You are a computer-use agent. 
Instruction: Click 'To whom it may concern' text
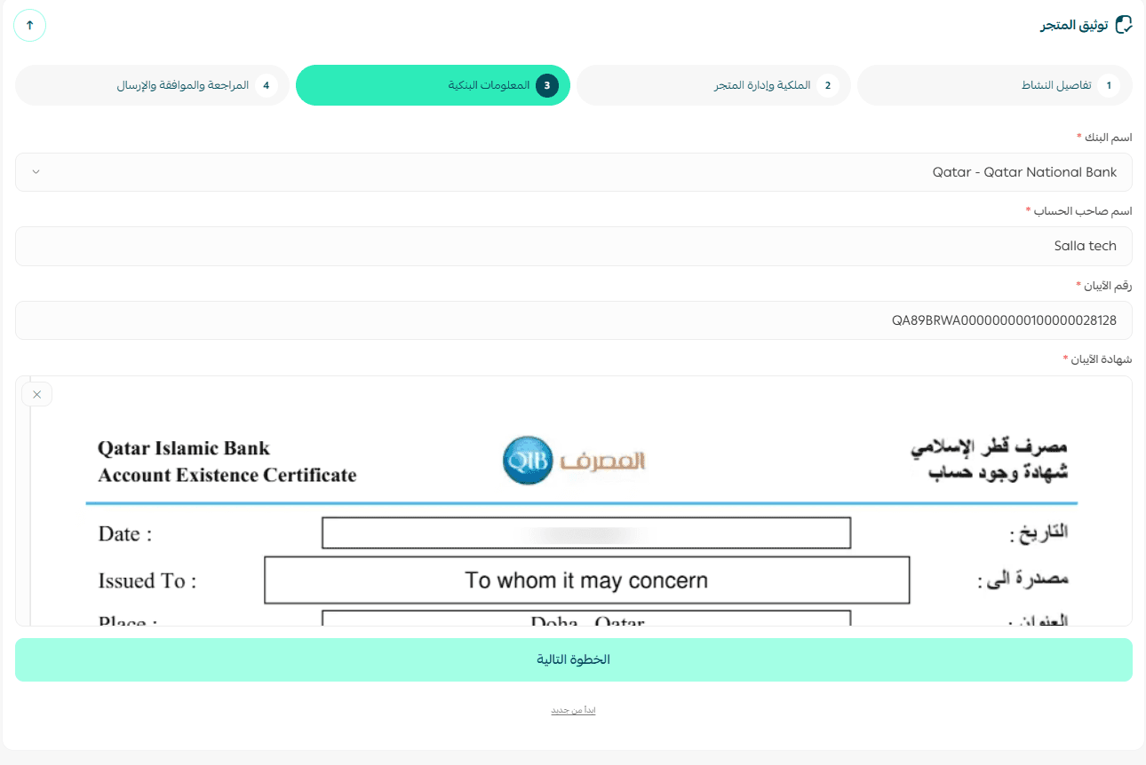click(x=586, y=580)
